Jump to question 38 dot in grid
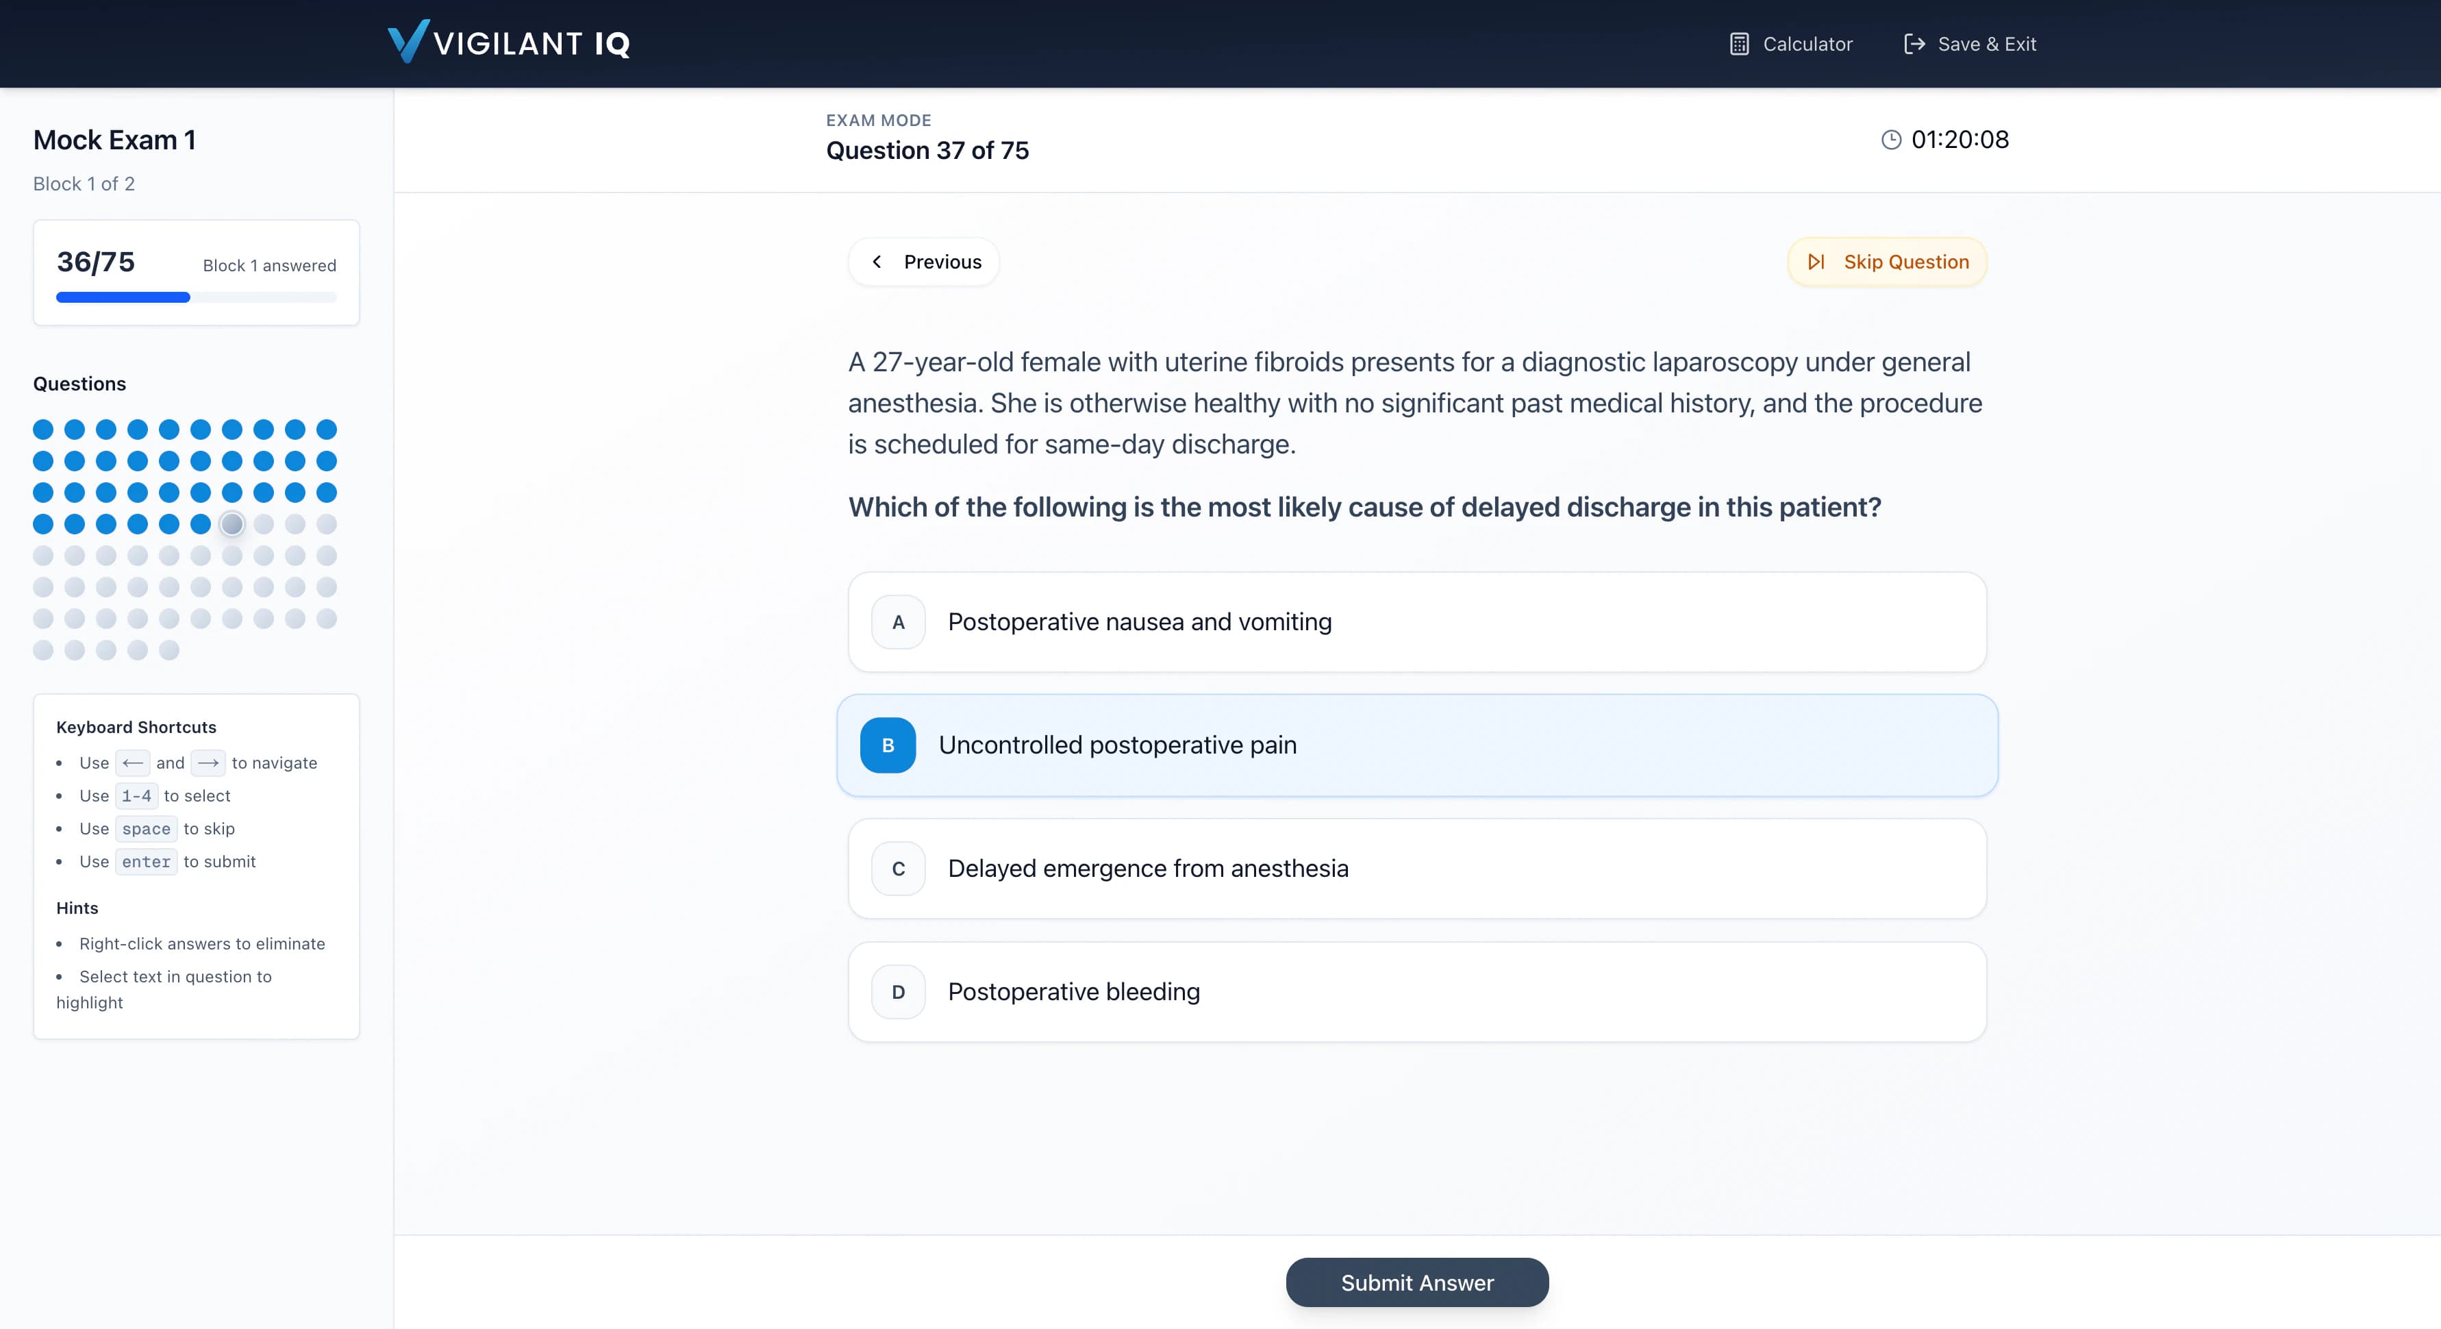Image resolution: width=2441 pixels, height=1329 pixels. click(x=264, y=524)
